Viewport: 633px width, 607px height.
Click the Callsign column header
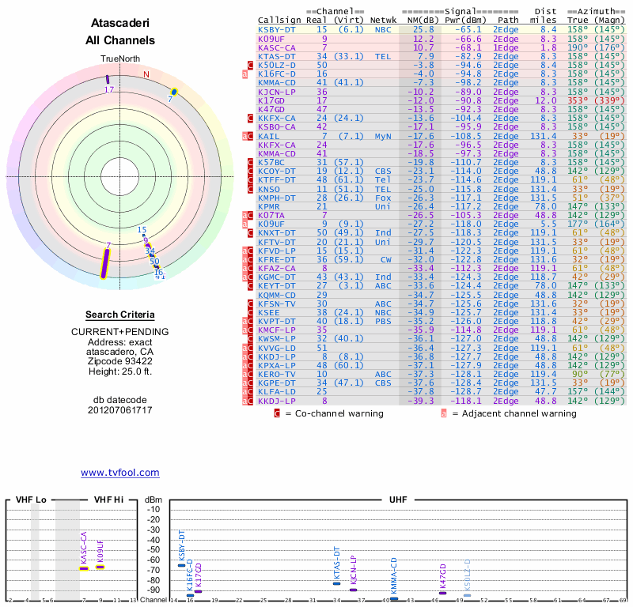coord(279,20)
